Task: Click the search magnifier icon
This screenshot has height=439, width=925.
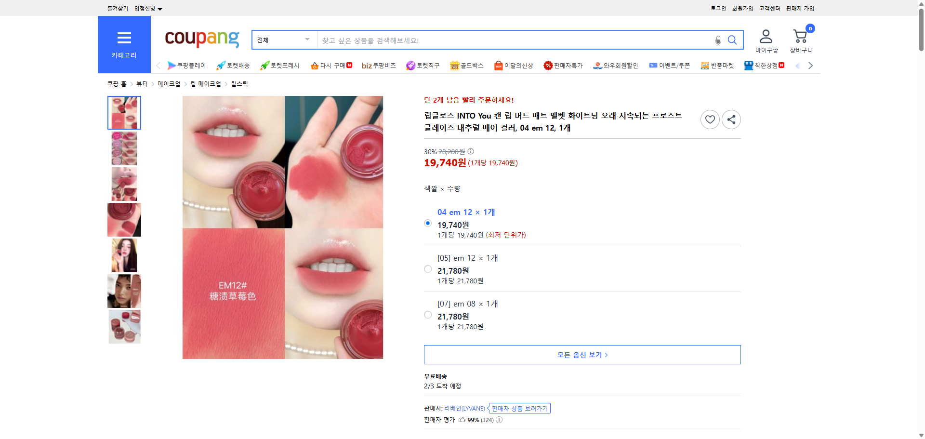Action: click(732, 40)
